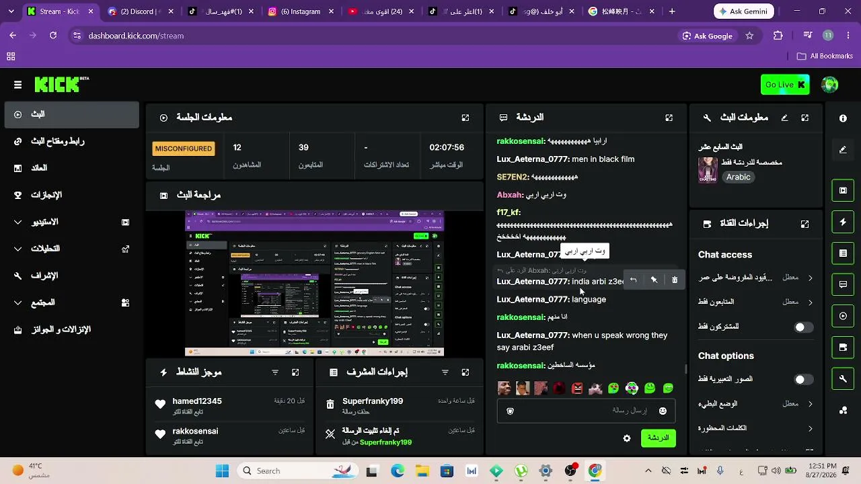The height and width of the screenshot is (484, 861).
Task: Click the stream preview in مراجعة البث
Action: coord(314,284)
